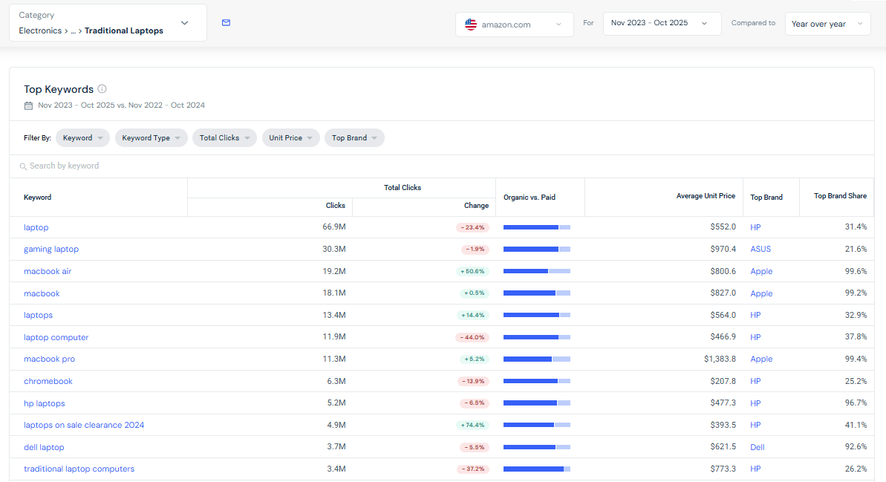Click HP brand in chromebook row

755,382
